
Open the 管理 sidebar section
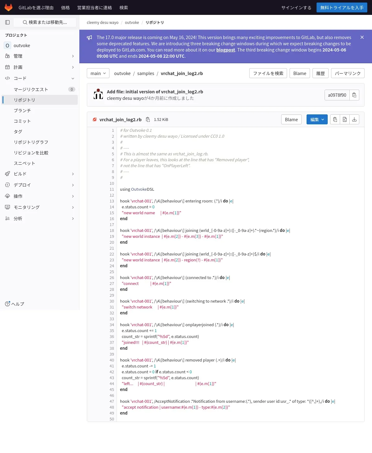[40, 56]
